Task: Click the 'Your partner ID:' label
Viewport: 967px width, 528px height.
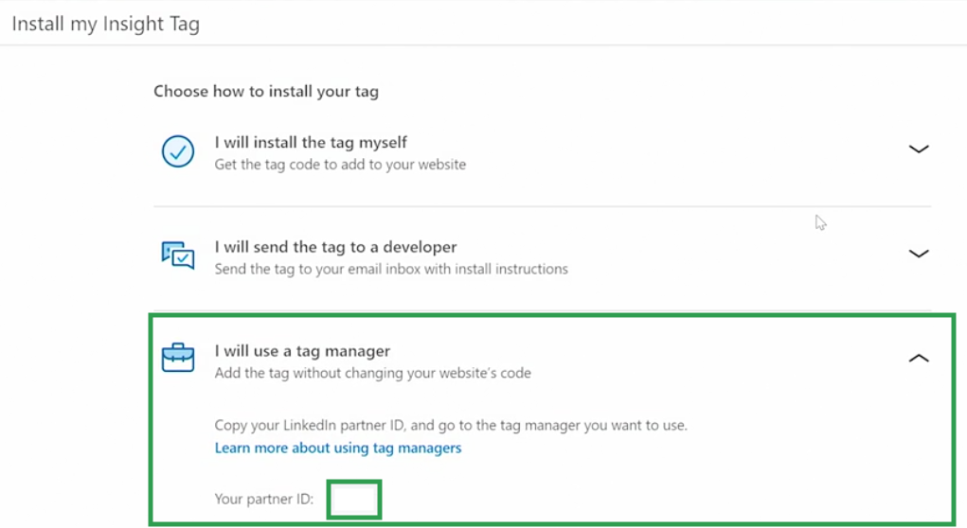Action: click(x=264, y=499)
